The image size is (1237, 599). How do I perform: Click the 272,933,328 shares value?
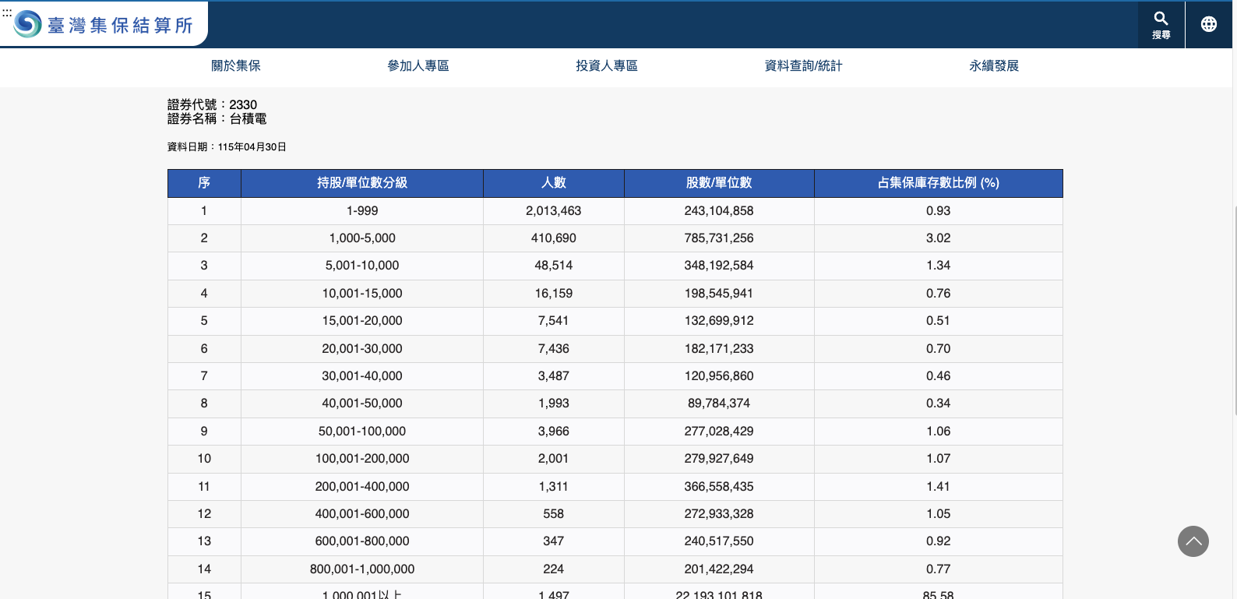pos(719,514)
